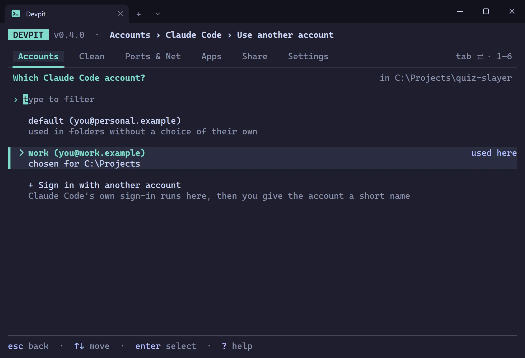
Task: Click 'used in folders without a choice' description
Action: (x=143, y=132)
